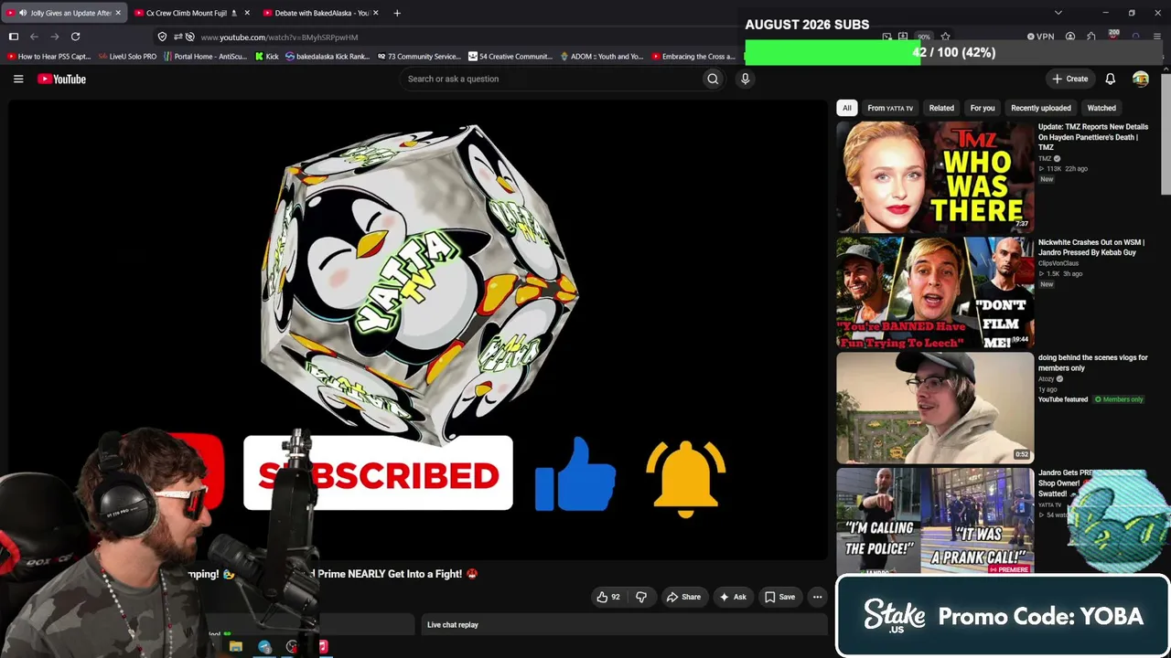Open the Kick bookmark
Viewport: 1171px width, 658px height.
[267, 57]
